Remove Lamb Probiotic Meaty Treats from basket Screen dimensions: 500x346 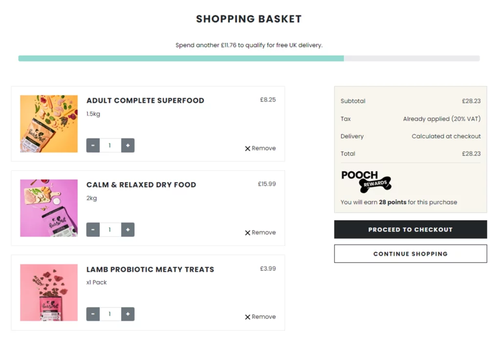pos(260,317)
